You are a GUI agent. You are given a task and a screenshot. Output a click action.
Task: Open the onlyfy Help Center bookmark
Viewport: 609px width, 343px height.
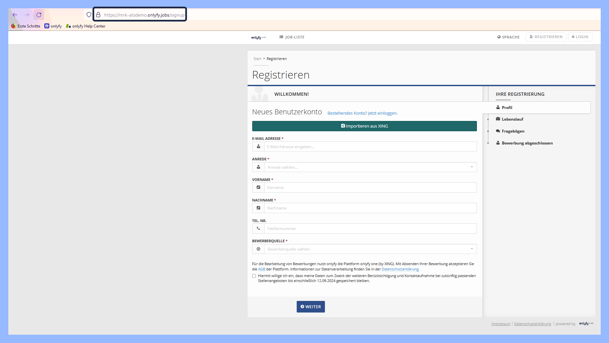85,26
